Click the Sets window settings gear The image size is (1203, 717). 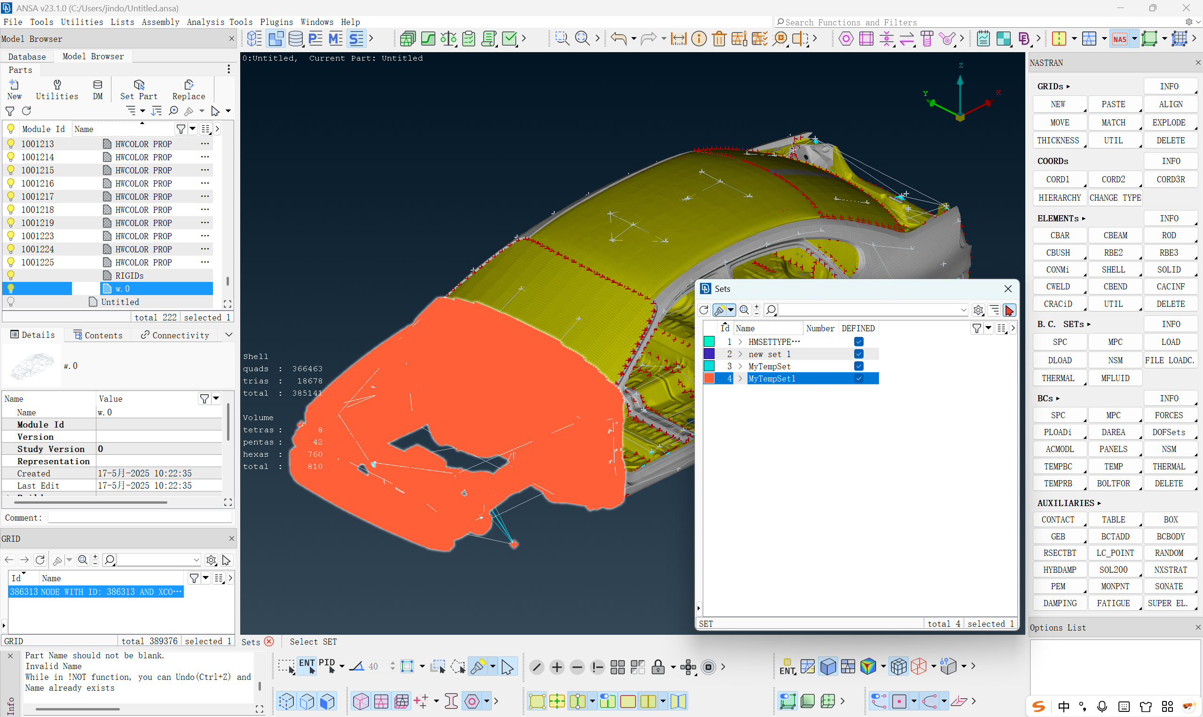tap(978, 310)
